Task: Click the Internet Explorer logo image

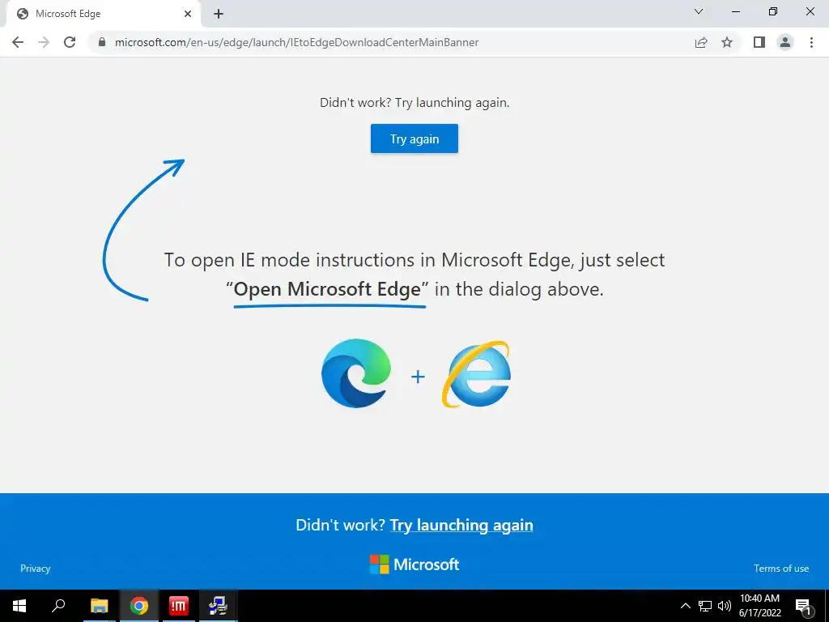Action: pos(476,374)
